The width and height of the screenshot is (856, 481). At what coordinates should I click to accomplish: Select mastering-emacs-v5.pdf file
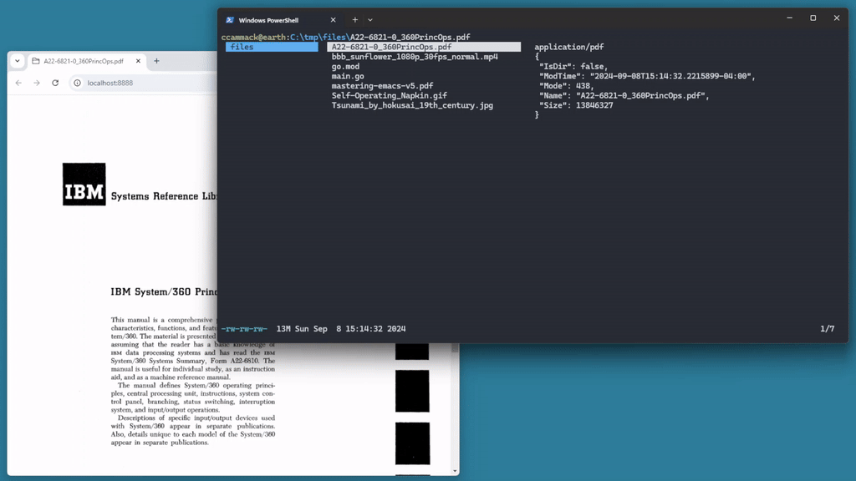382,86
